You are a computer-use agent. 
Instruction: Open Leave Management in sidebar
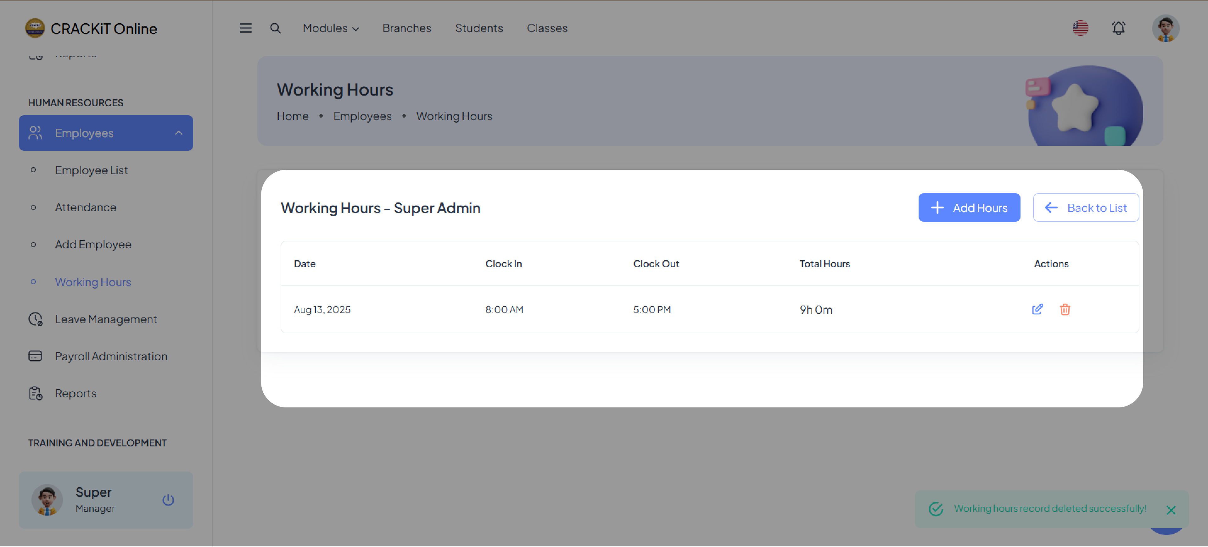105,319
